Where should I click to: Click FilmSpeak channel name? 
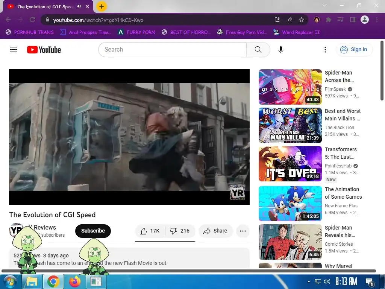(x=335, y=89)
